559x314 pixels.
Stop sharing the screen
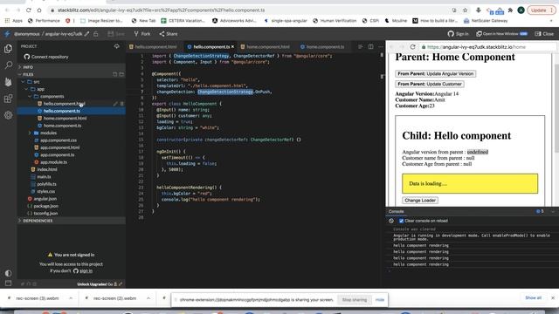pyautogui.click(x=354, y=300)
